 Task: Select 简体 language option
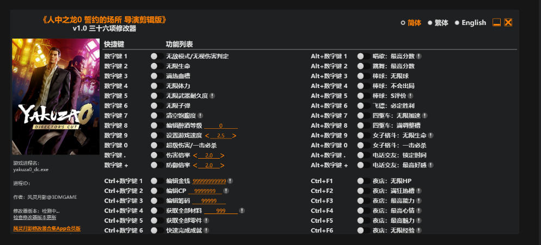(x=411, y=23)
